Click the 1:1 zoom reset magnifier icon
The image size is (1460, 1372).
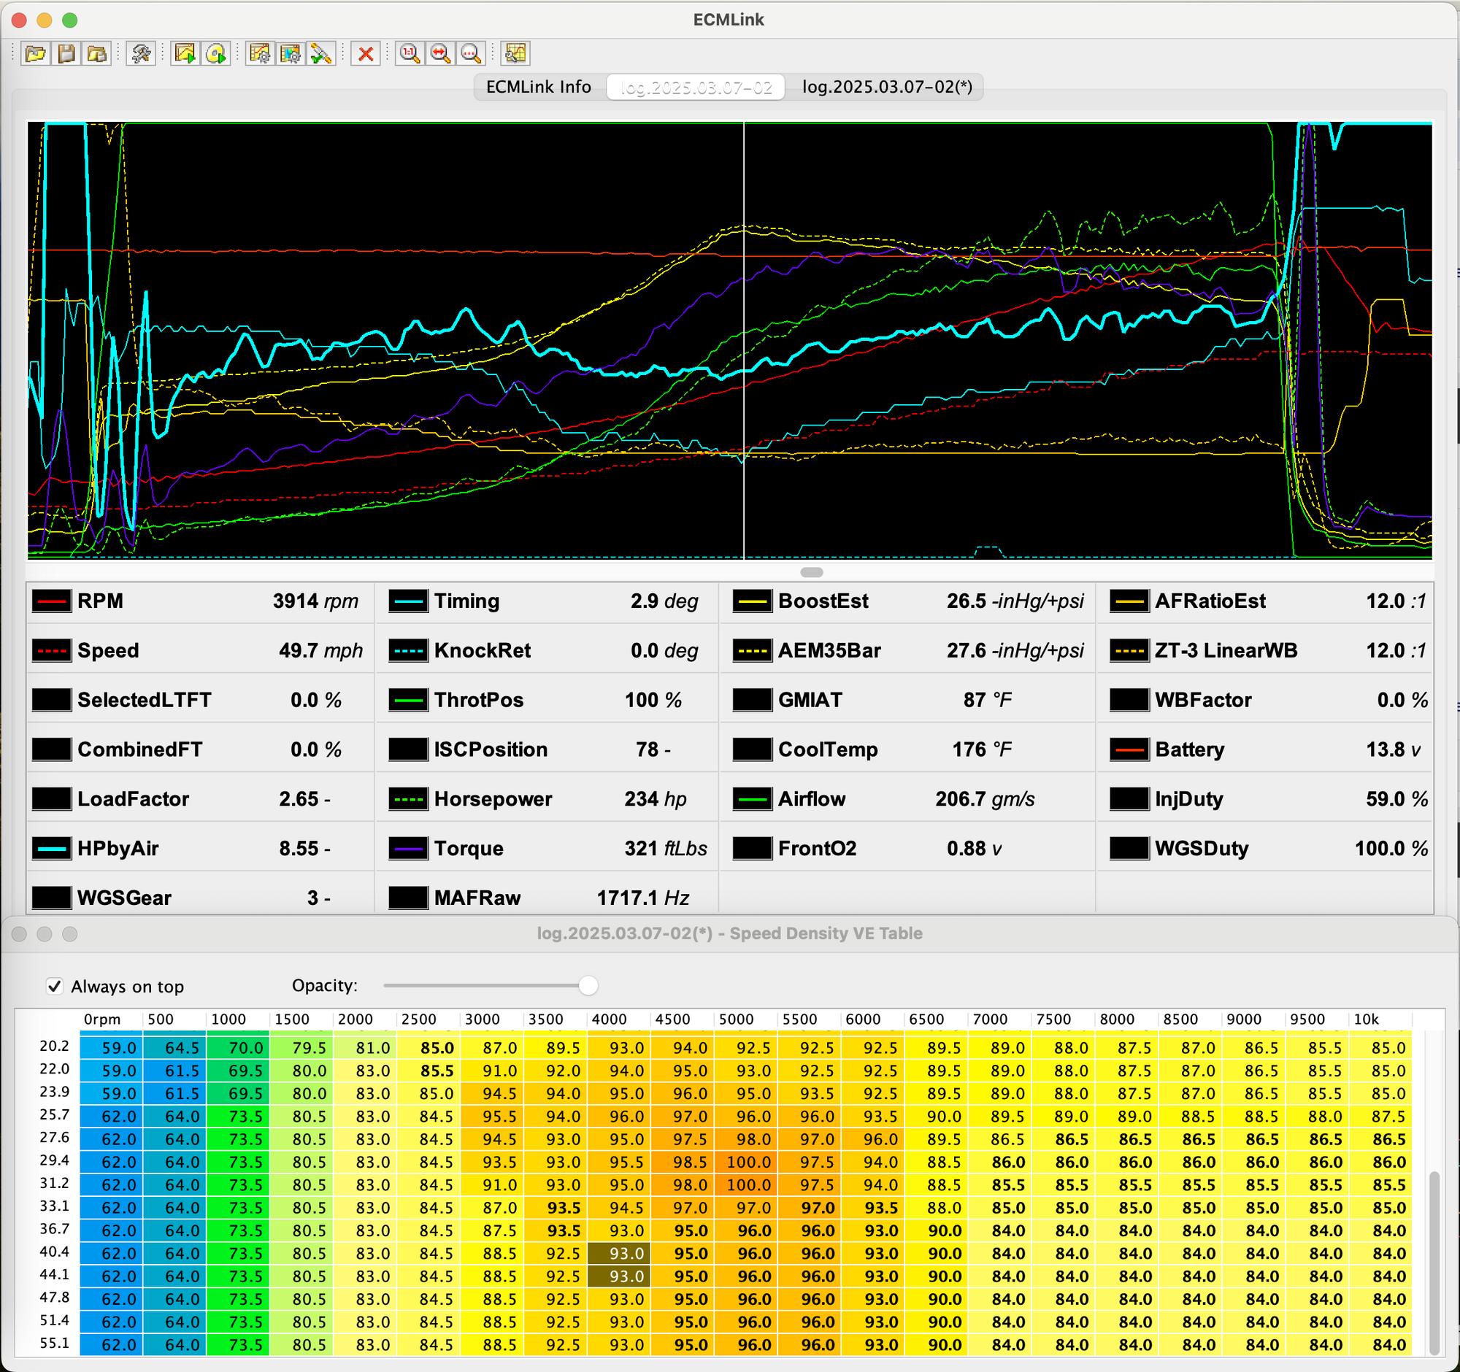410,53
